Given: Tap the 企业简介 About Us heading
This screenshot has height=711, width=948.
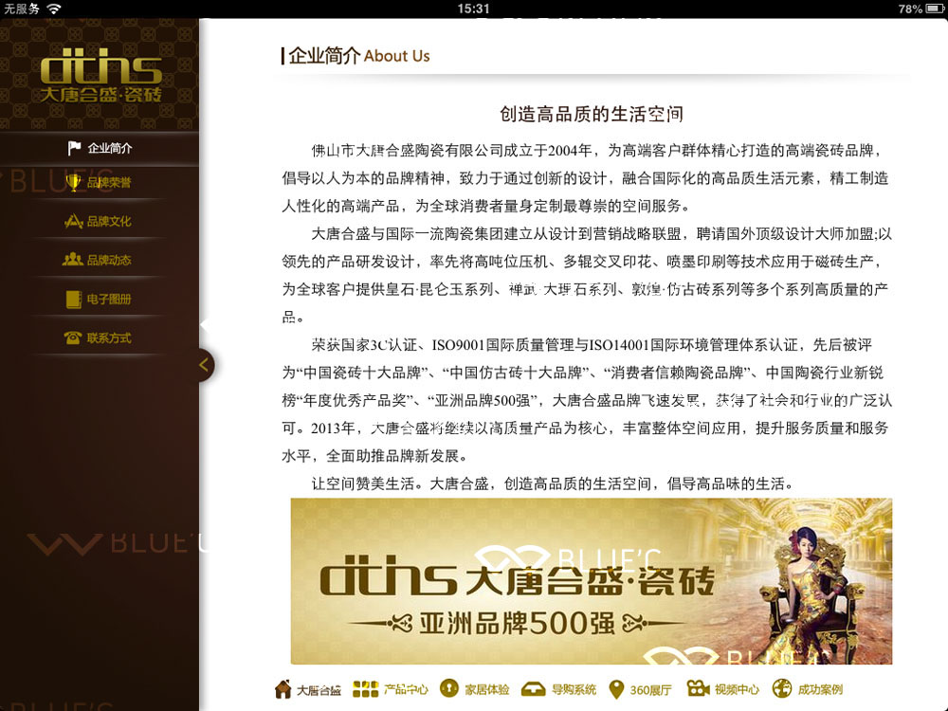Looking at the screenshot, I should coord(355,56).
